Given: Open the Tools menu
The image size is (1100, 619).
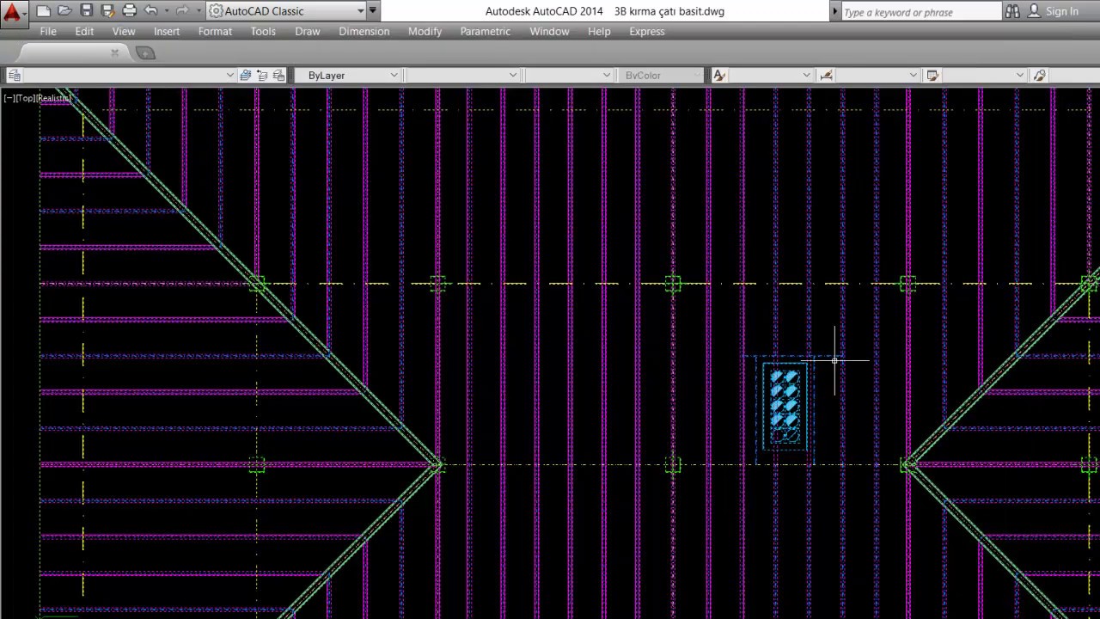Looking at the screenshot, I should [263, 31].
